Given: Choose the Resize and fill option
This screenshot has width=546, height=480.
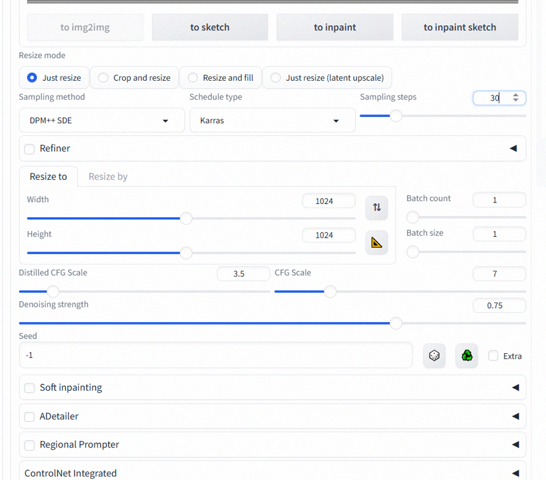Looking at the screenshot, I should click(x=220, y=78).
